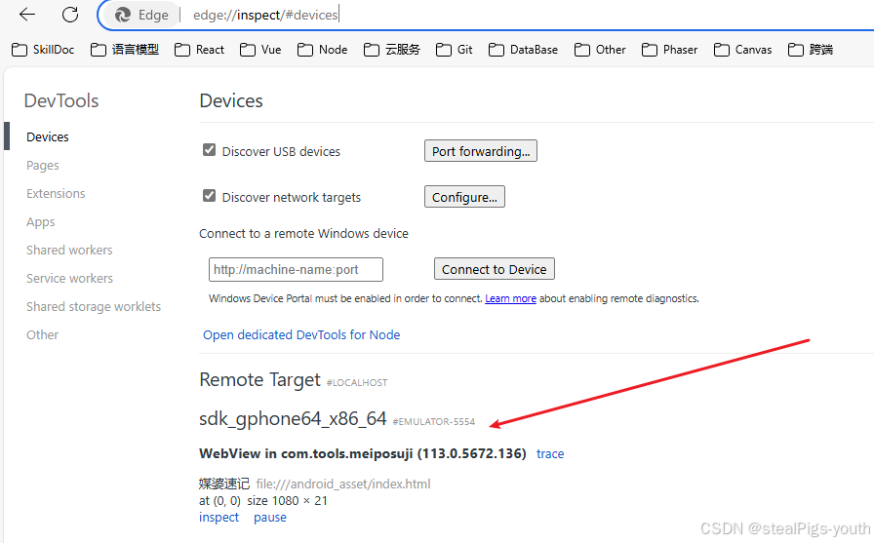Viewport: 874px width, 543px height.
Task: Open the React bookmark folder
Action: point(199,50)
